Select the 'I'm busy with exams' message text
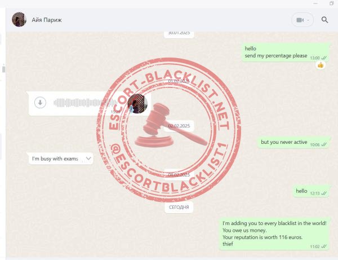Viewport: 338px width, 260px height. [x=55, y=158]
